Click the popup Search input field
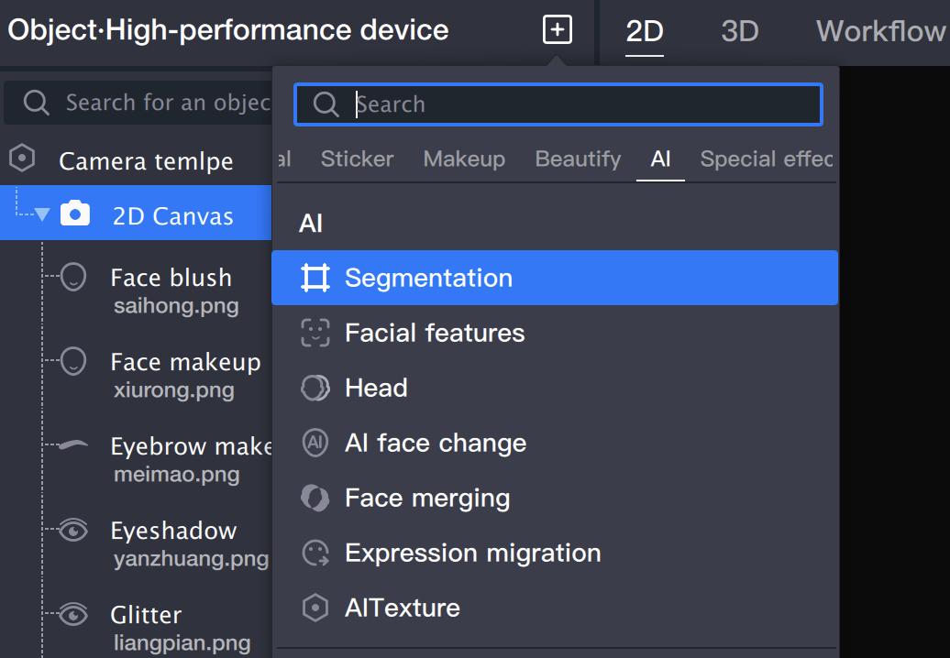 569,104
